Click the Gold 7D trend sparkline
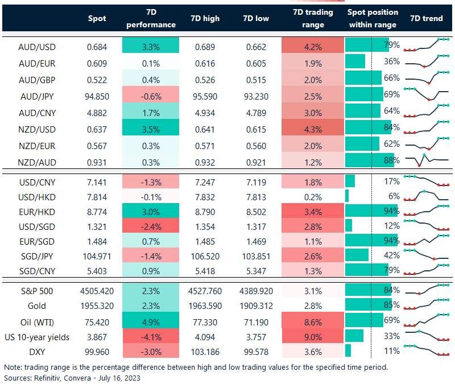The height and width of the screenshot is (384, 455). tap(426, 306)
